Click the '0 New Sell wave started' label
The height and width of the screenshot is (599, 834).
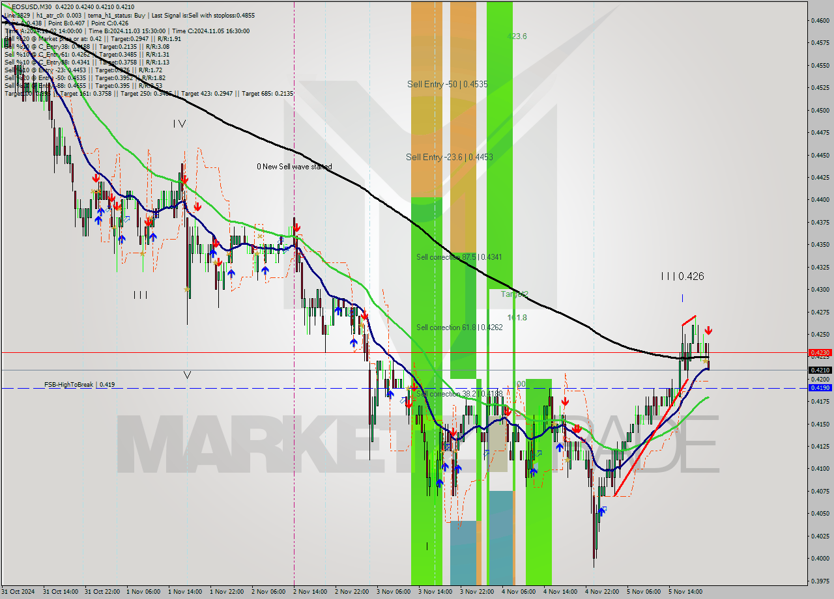(295, 167)
